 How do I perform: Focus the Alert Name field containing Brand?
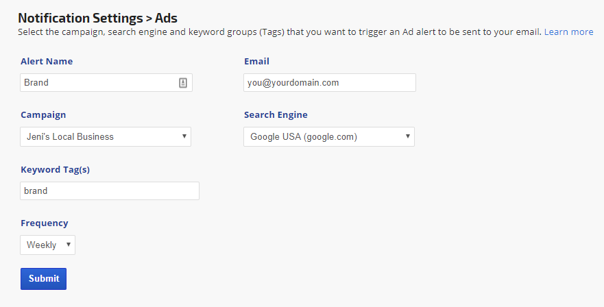click(96, 83)
